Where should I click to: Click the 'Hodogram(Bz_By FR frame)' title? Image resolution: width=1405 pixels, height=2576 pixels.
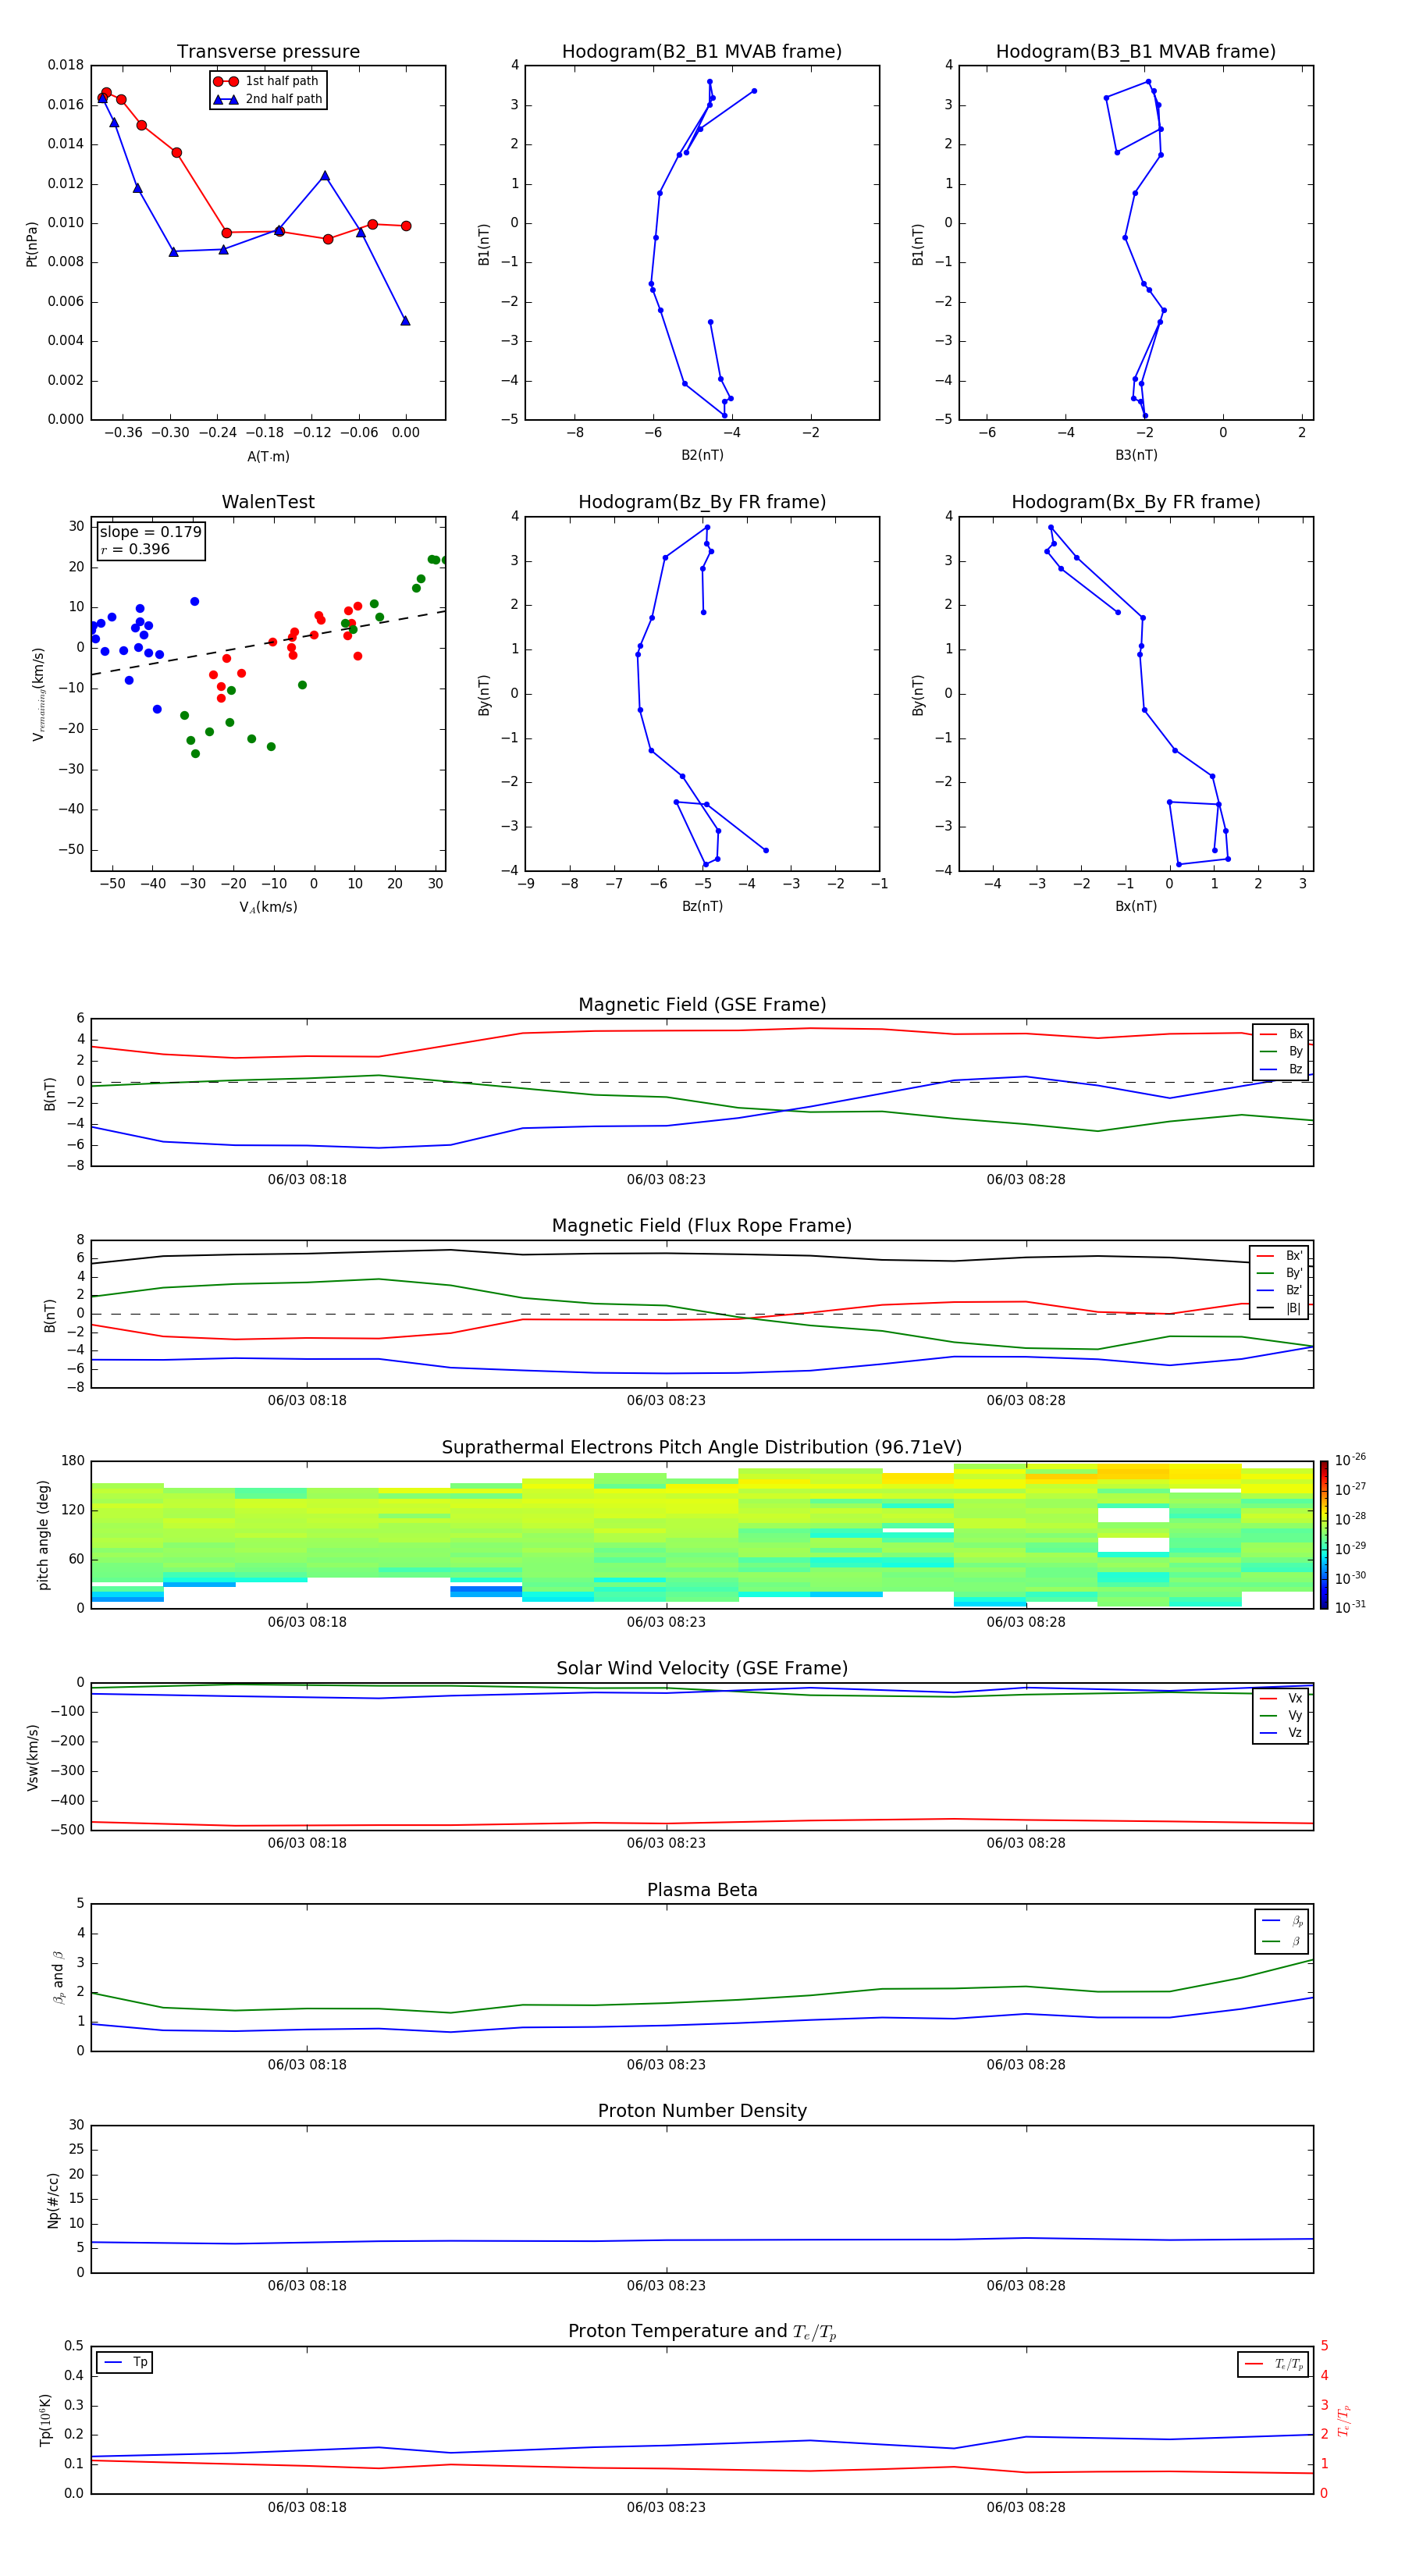(702, 502)
